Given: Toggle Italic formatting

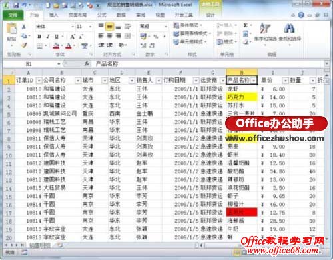Looking at the screenshot, I should (x=48, y=37).
